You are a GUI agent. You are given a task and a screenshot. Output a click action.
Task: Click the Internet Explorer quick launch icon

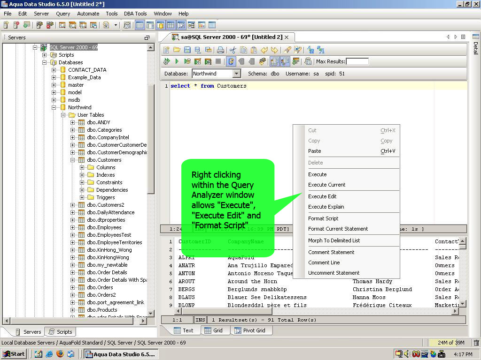(x=49, y=354)
